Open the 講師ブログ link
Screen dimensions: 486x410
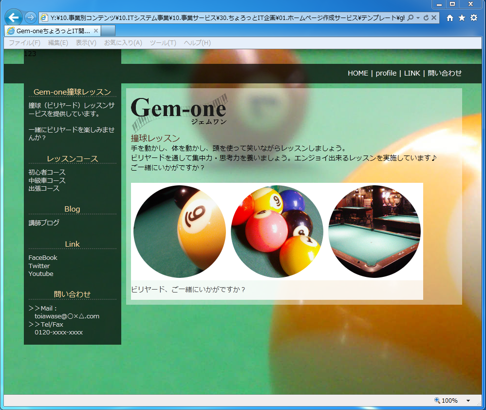[44, 223]
